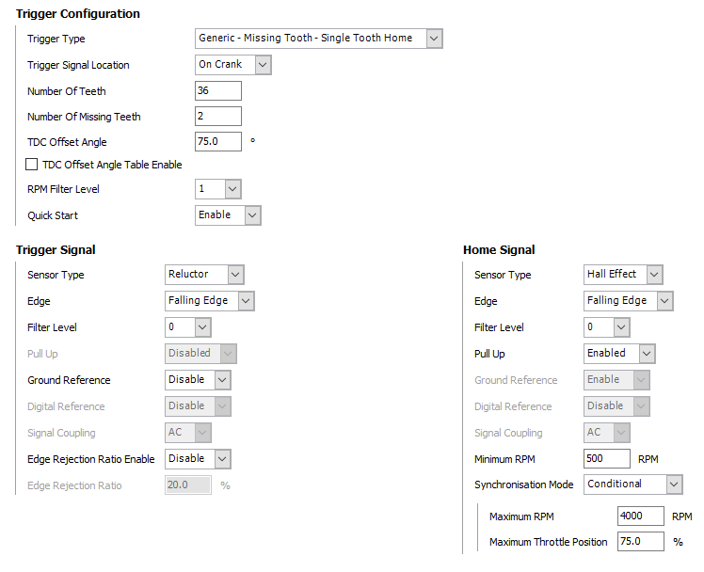Click the Trigger Configuration heading
Viewport: 704px width, 572px height.
78,14
